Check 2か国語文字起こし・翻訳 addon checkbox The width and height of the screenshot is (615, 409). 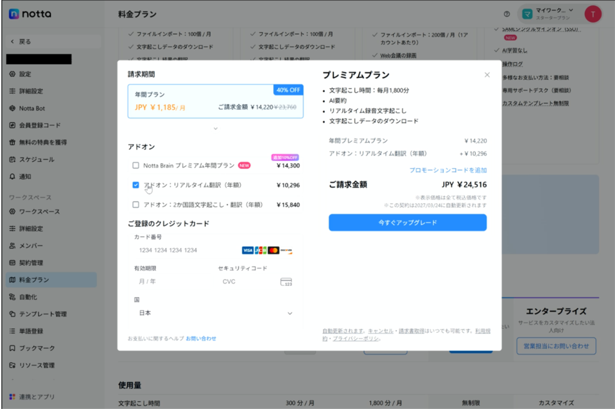pos(136,205)
